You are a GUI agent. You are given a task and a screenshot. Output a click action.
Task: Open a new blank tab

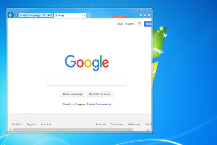click(x=89, y=16)
